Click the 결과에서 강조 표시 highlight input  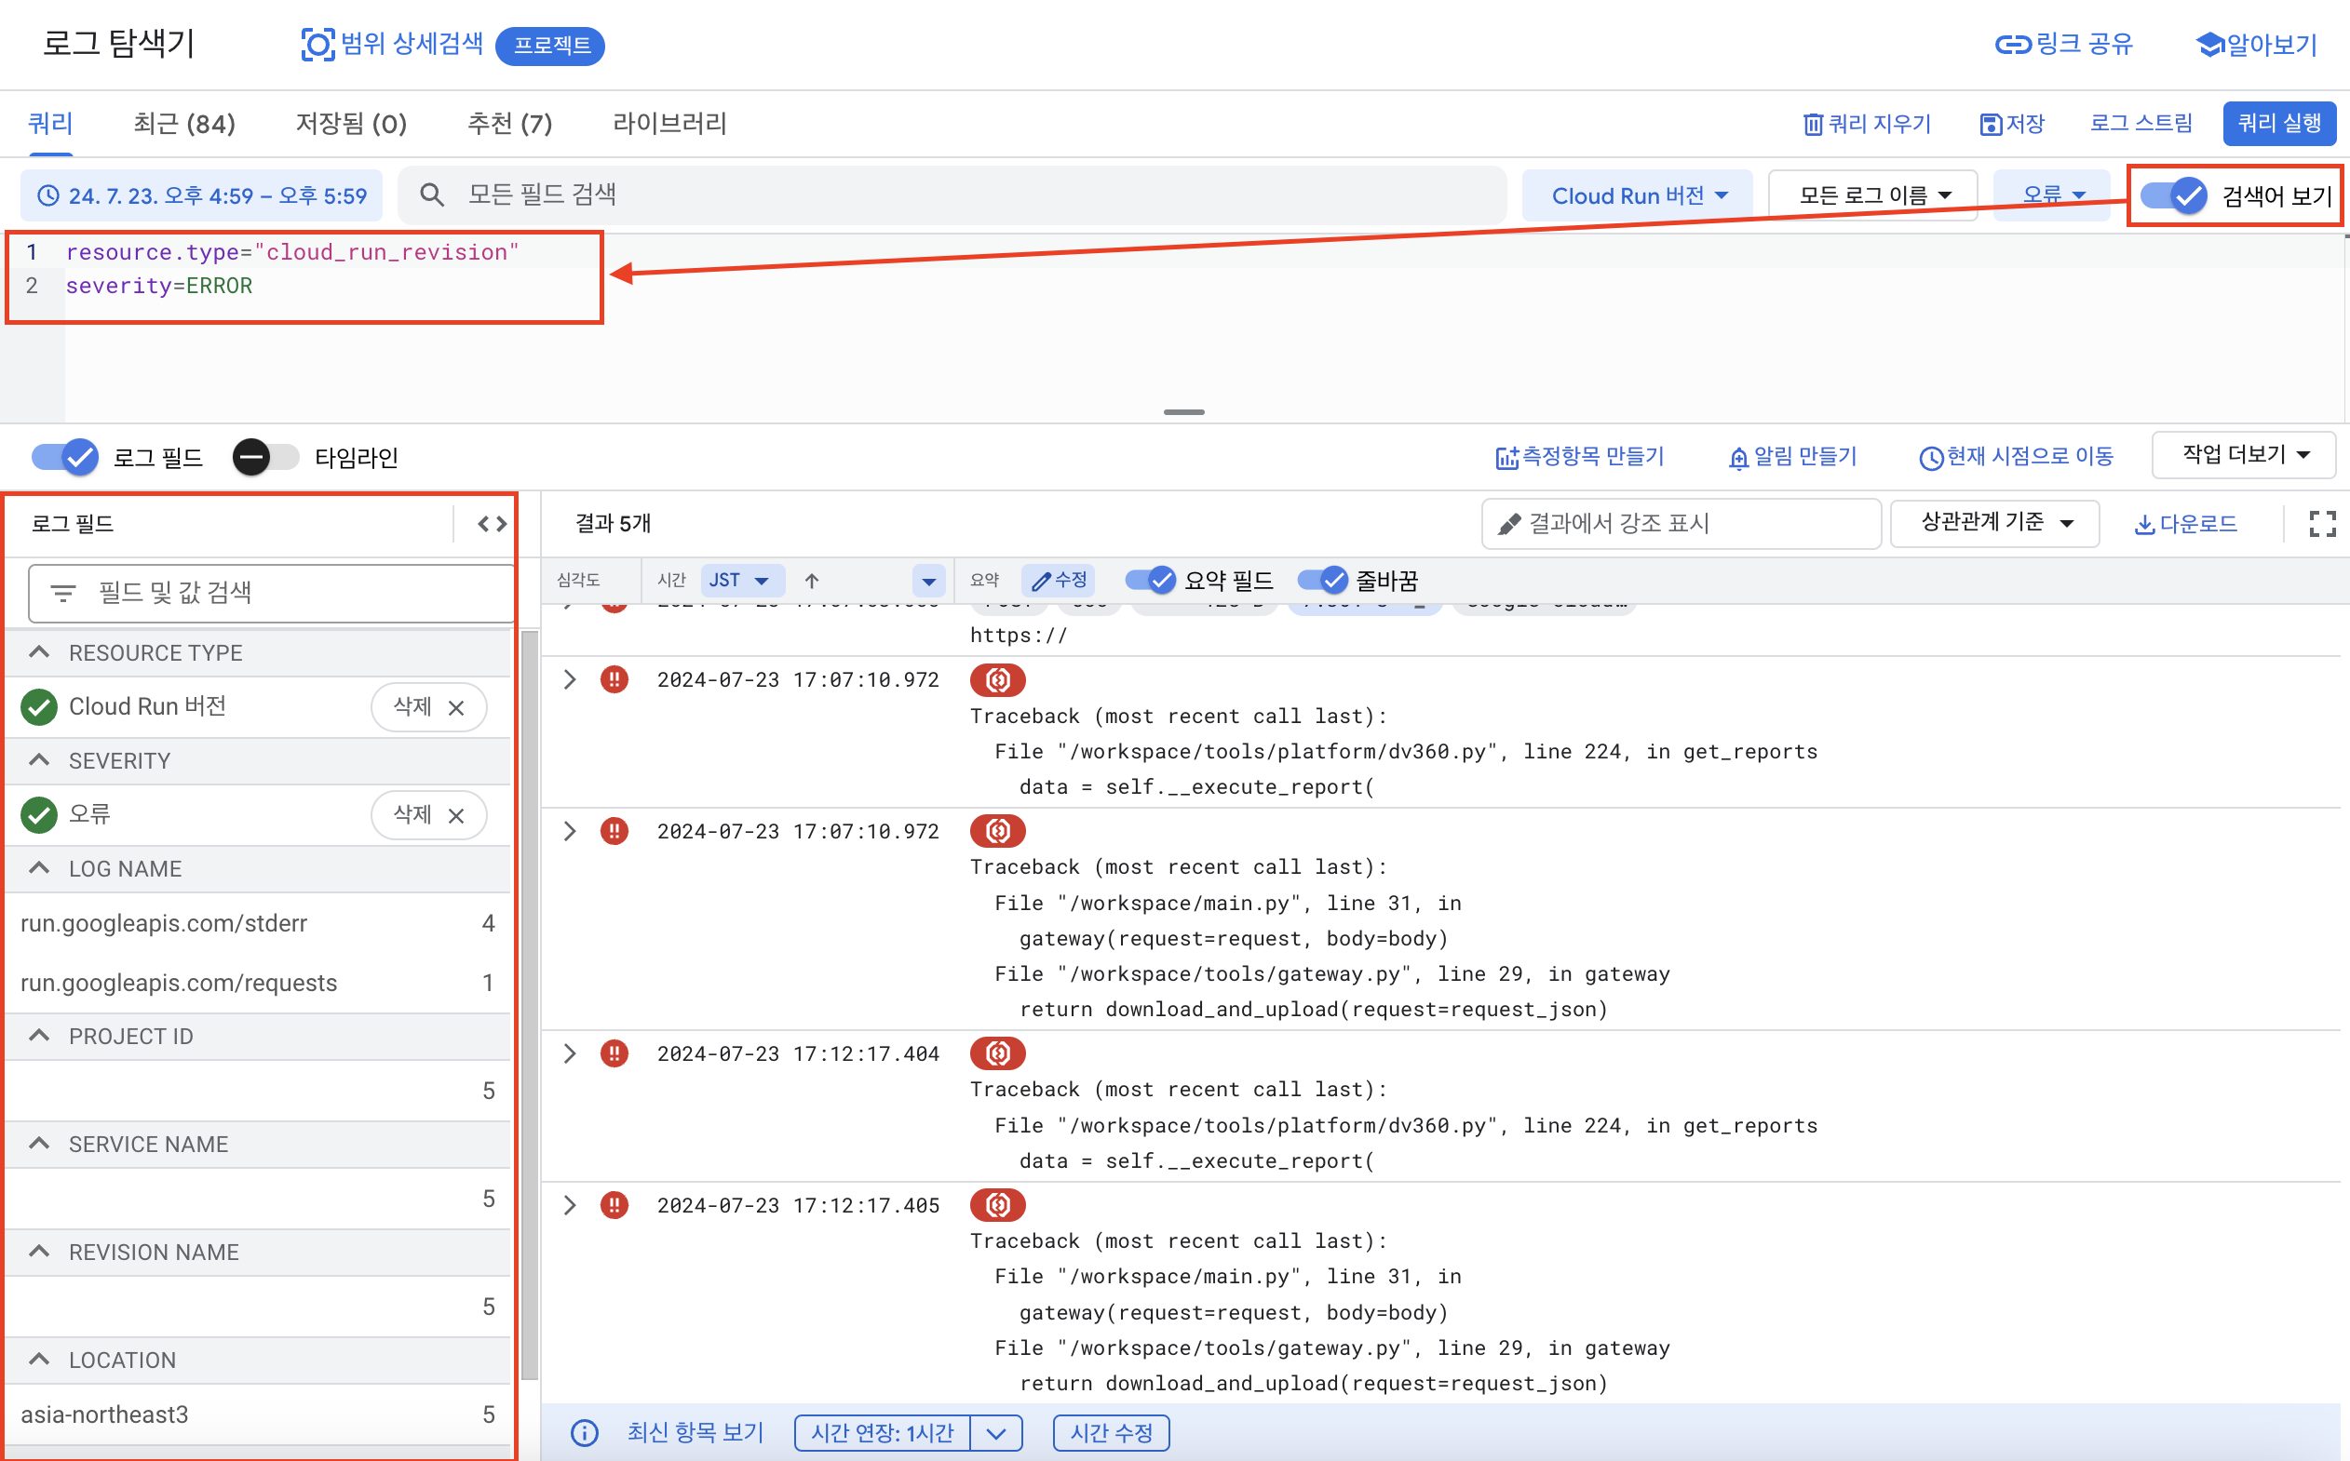coord(1681,524)
